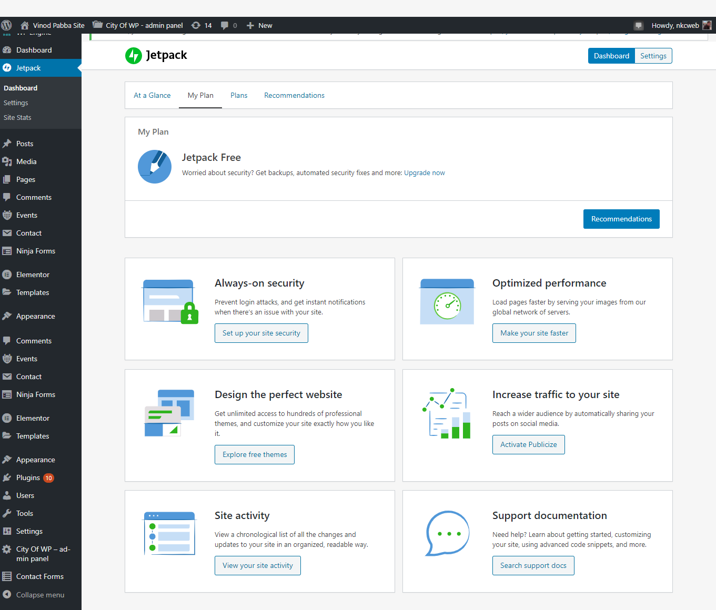Open the notifications icon beside Howdy

pyautogui.click(x=639, y=25)
